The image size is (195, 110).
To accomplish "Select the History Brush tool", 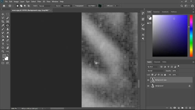I will point(3,33).
